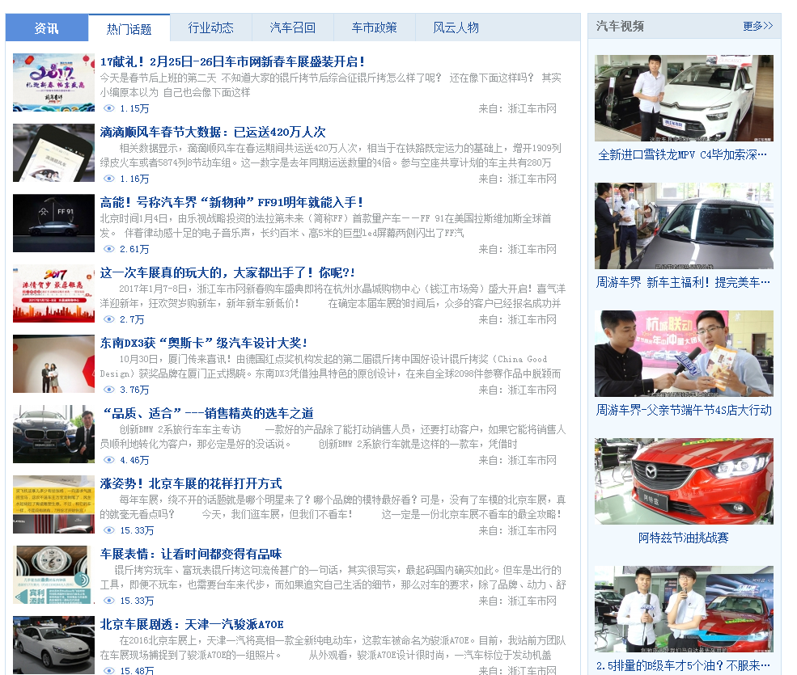Screen dimensions: 797x675
Task: Open article 北京车展剧透 天津一汽骏派A70E
Action: click(192, 624)
